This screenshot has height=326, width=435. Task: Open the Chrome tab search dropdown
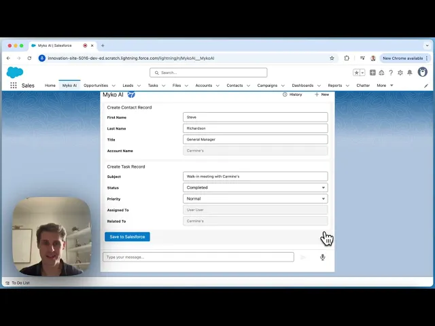tap(428, 46)
